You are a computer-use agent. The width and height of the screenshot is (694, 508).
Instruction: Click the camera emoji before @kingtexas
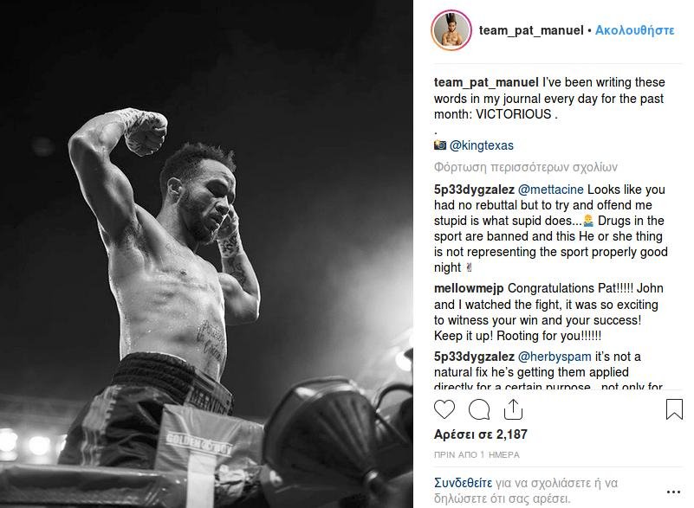coord(440,145)
